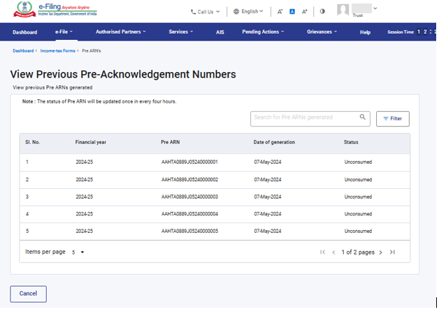Viewport: 439px width, 312px height.
Task: Select Pre ARN AAHTA0889J05240000005
Action: point(189,231)
